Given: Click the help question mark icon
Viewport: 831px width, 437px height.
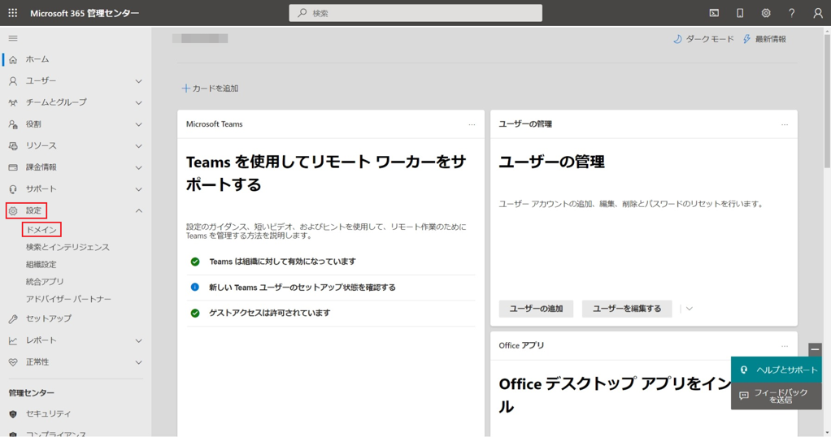Looking at the screenshot, I should coord(792,13).
